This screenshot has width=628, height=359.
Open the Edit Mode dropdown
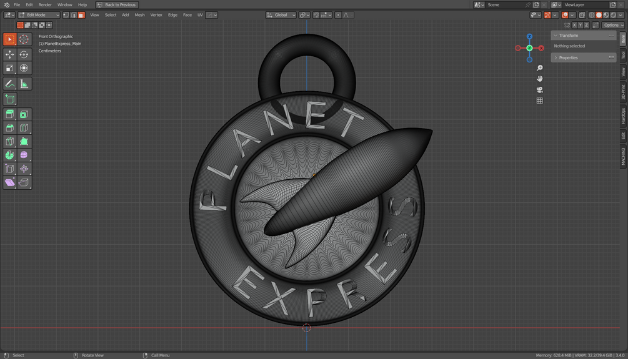pos(39,15)
